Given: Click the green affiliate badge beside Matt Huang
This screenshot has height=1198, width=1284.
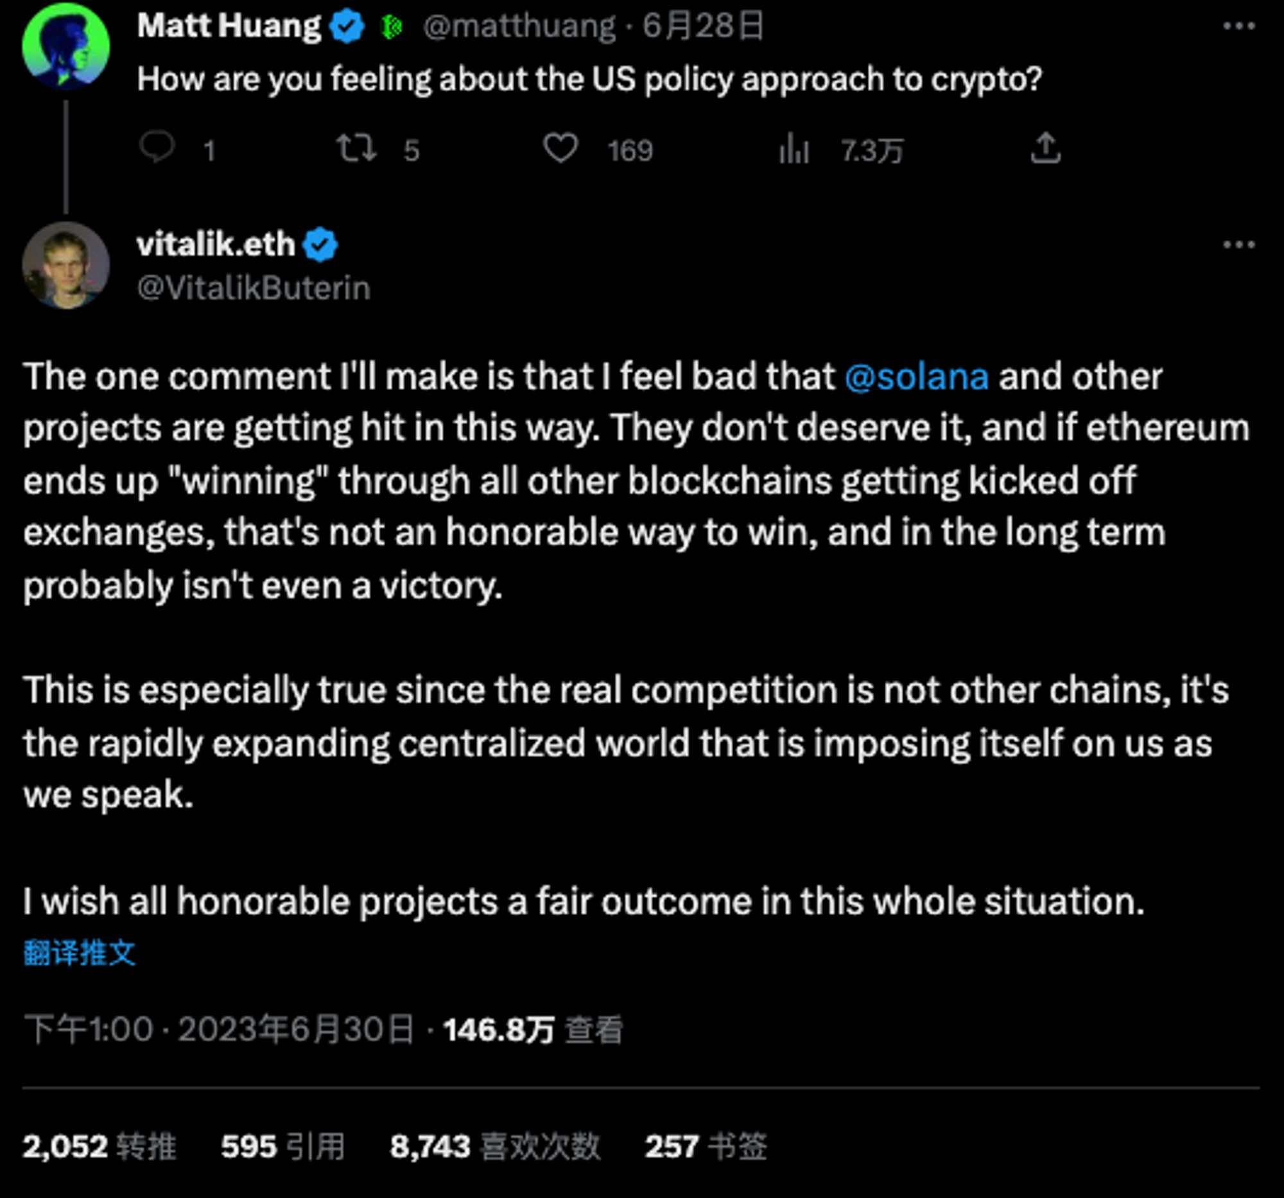Looking at the screenshot, I should (392, 27).
